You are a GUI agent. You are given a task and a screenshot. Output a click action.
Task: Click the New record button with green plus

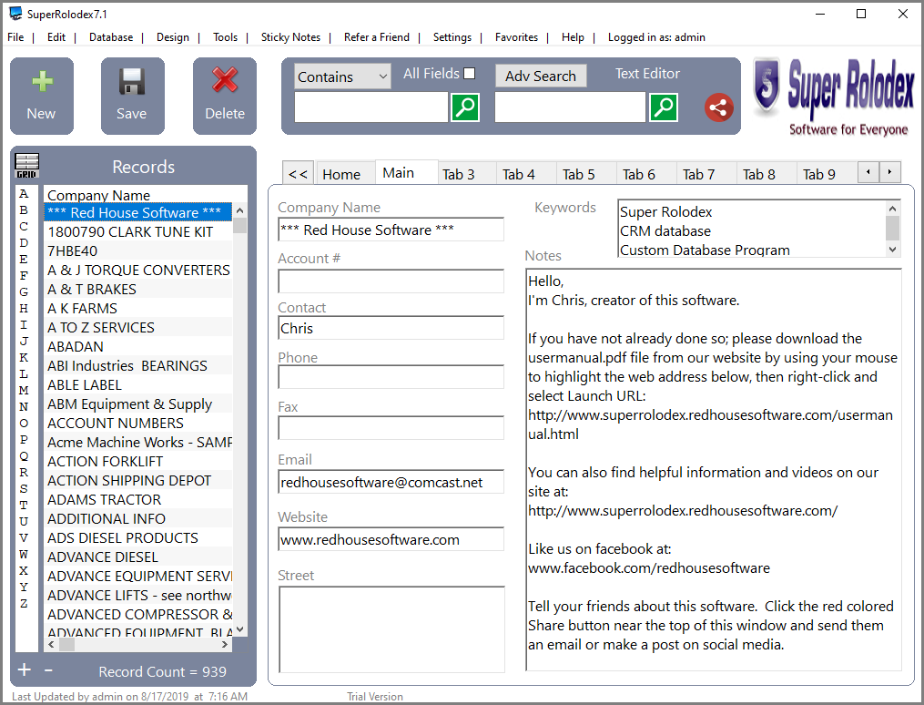point(42,96)
